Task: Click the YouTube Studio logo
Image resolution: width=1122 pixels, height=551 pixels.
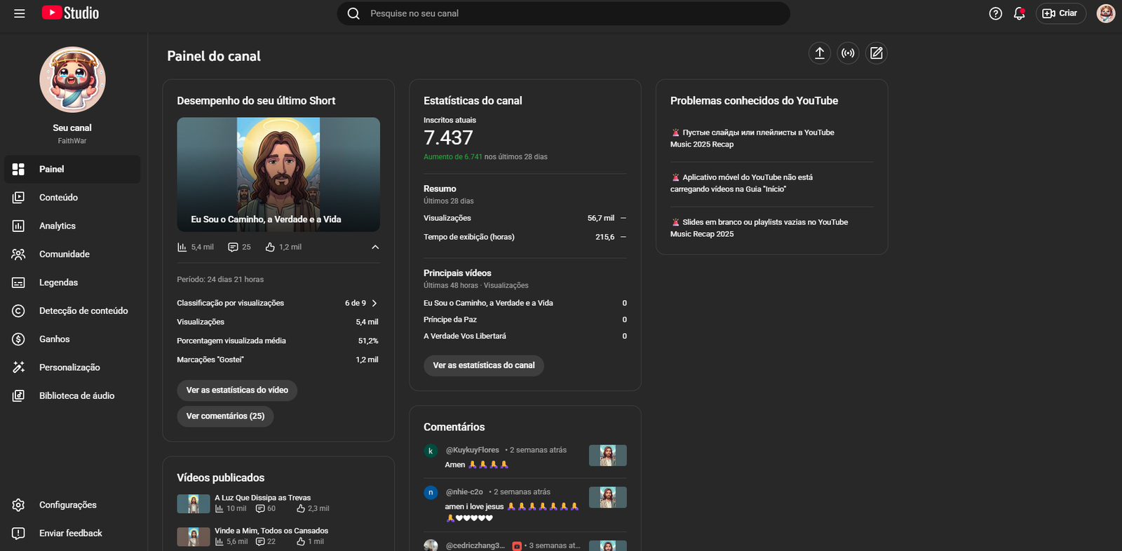Action: tap(71, 13)
